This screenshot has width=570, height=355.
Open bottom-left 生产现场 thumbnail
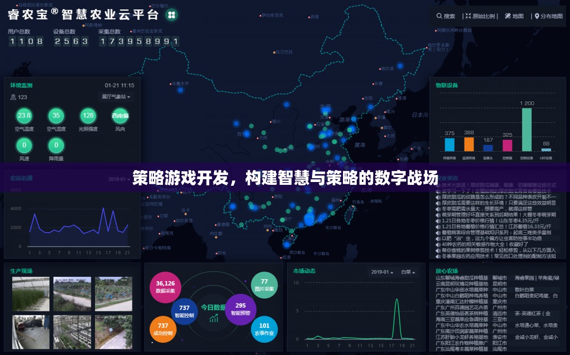30,332
